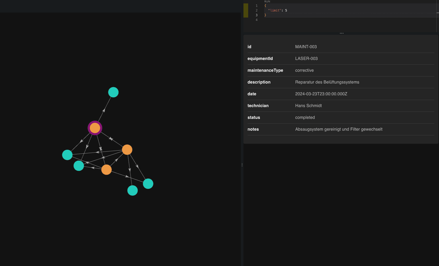The image size is (439, 266).
Task: Click the yellow gutter marker beside editor
Action: pos(246,10)
